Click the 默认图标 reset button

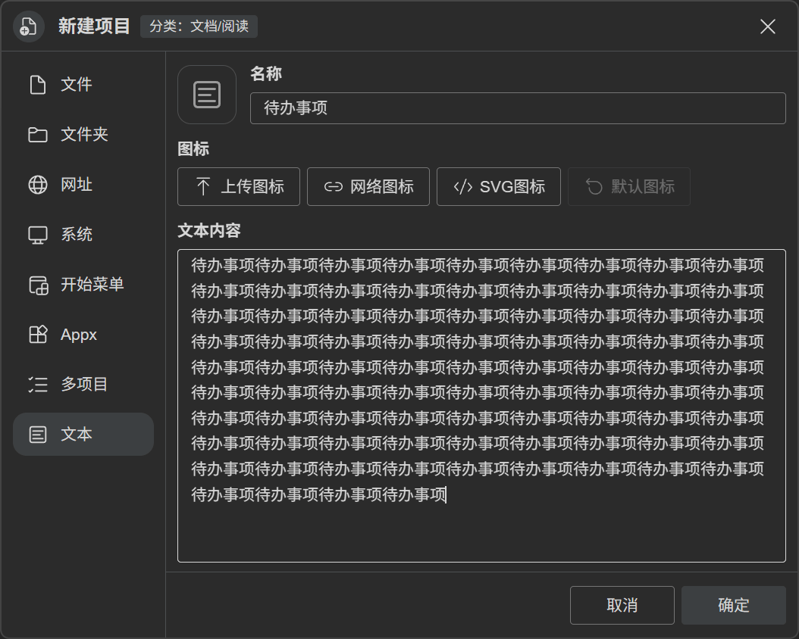click(x=629, y=187)
